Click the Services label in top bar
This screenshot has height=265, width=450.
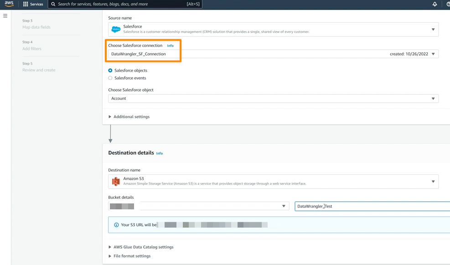point(36,4)
